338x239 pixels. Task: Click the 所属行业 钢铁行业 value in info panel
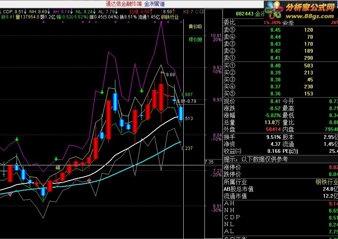click(x=326, y=182)
